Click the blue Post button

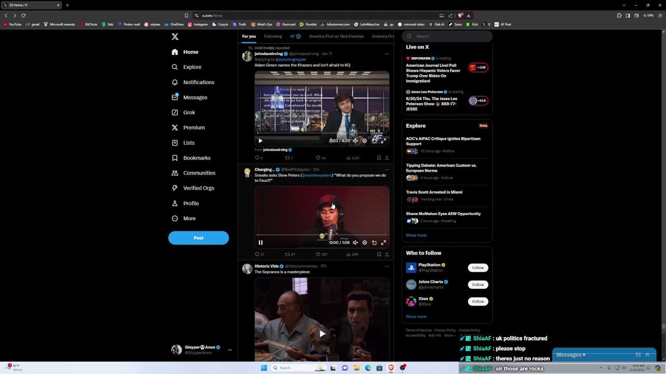pos(198,238)
